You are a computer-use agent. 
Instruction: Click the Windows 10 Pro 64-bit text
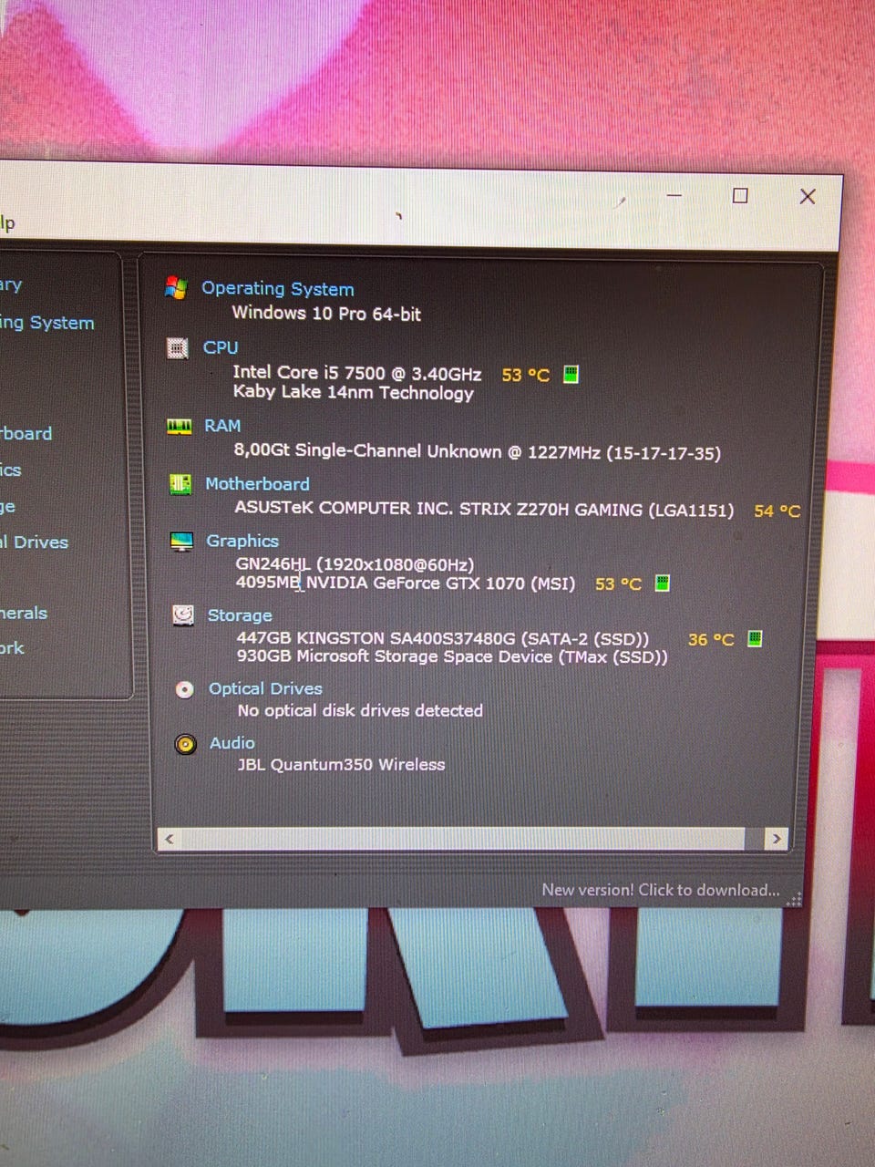tap(326, 314)
